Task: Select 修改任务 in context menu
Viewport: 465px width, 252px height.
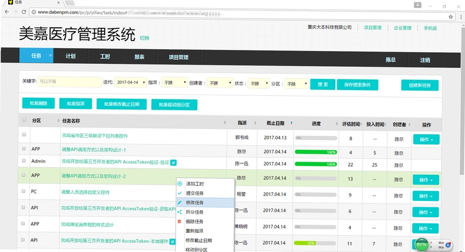Action: 205,203
